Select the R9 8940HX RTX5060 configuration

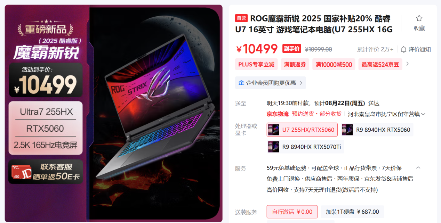377,130
